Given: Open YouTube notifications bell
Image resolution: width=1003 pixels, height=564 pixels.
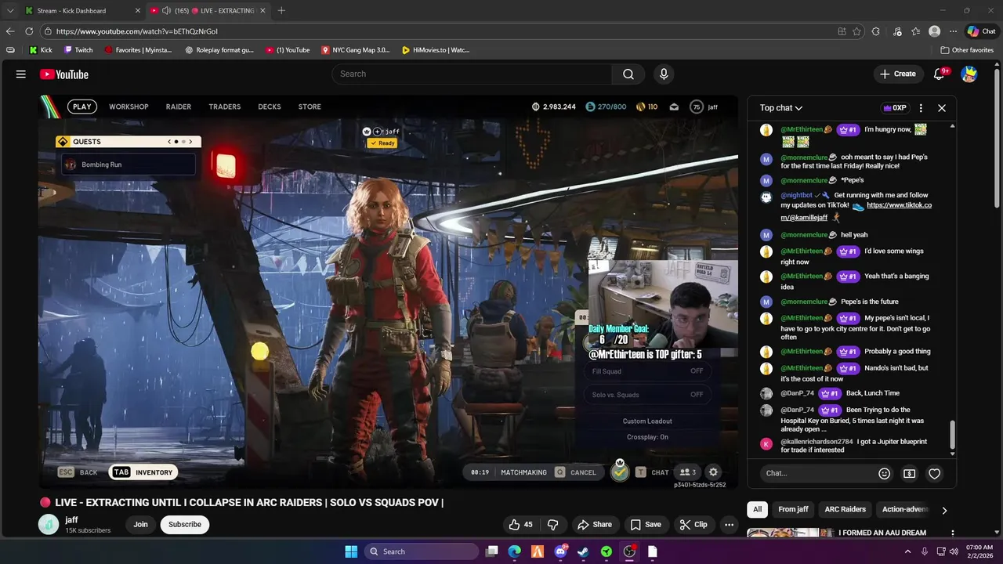Looking at the screenshot, I should click(x=940, y=74).
